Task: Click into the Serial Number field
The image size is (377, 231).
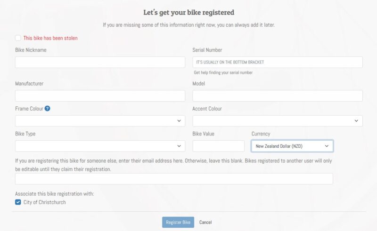Action: pos(278,62)
